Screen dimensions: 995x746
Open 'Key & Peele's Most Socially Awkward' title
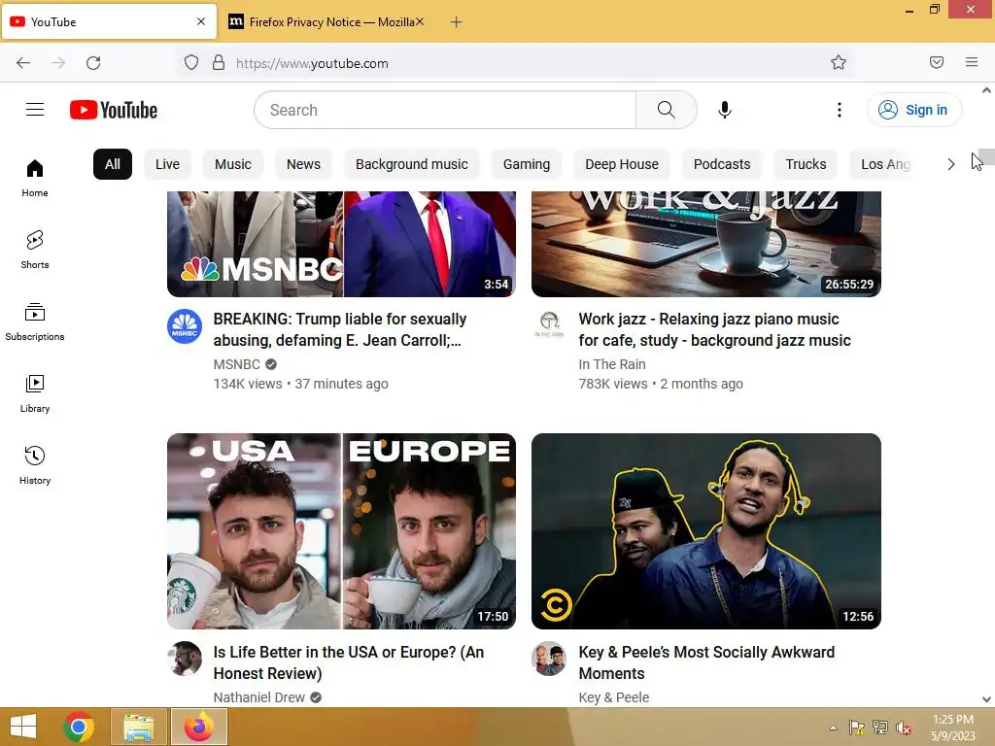click(x=706, y=662)
